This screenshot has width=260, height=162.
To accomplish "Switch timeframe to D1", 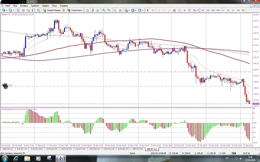I will click(x=233, y=10).
